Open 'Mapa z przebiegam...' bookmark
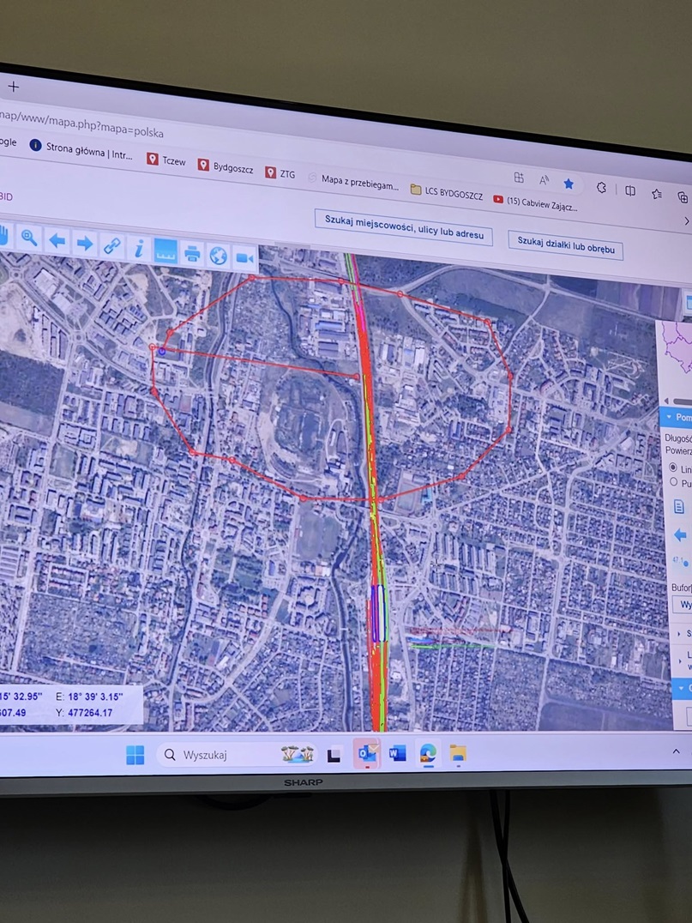692x923 pixels. tap(353, 181)
